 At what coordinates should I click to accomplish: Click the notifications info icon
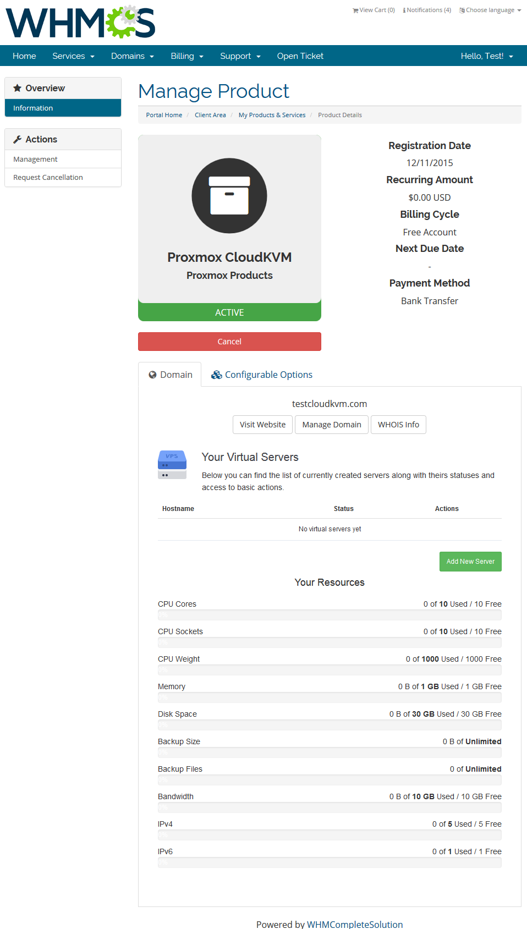click(x=404, y=10)
